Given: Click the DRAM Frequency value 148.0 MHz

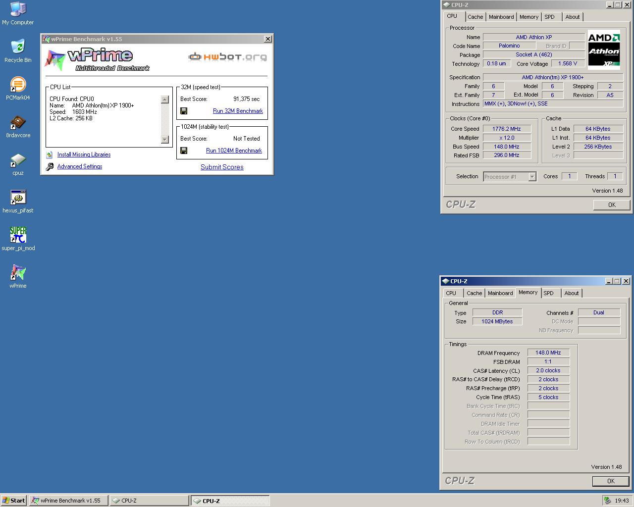Looking at the screenshot, I should 548,353.
